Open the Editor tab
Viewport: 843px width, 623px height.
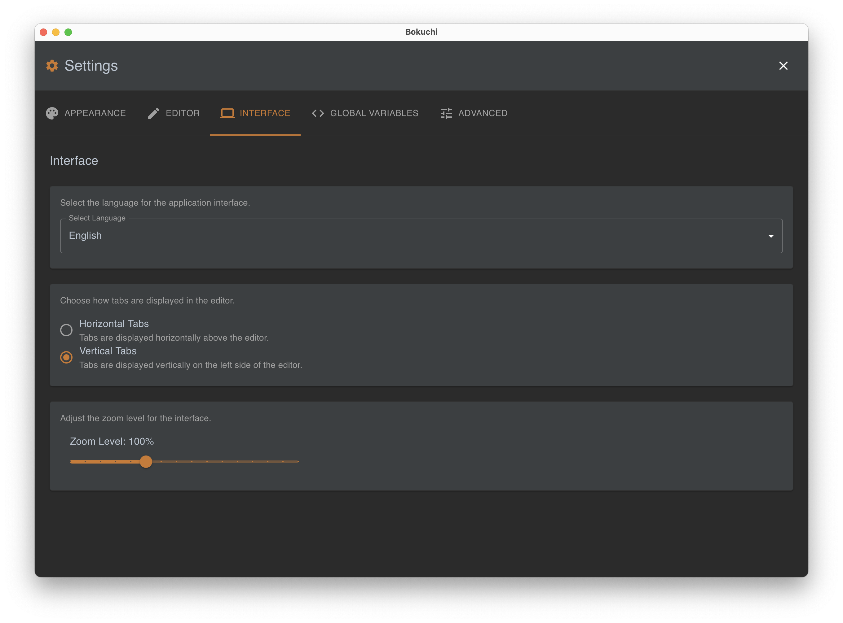point(183,113)
